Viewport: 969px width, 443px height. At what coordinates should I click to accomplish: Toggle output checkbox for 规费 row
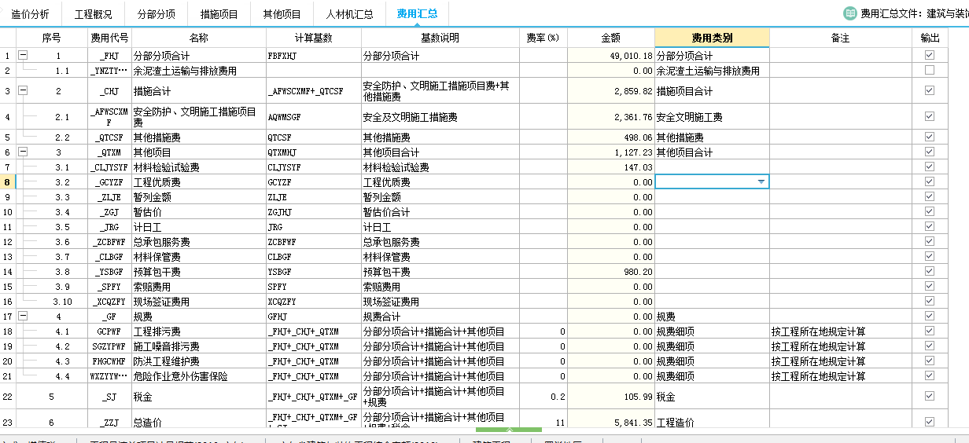[930, 317]
